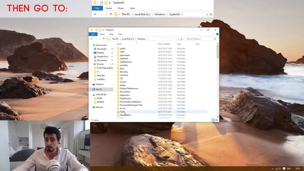Click View tab in System32 overlay window
Screen dimensions: 304x171
point(132,8)
